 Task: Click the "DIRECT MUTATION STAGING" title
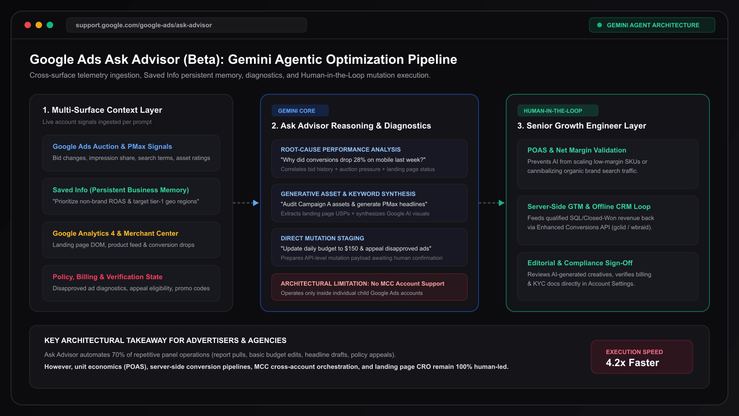point(322,239)
